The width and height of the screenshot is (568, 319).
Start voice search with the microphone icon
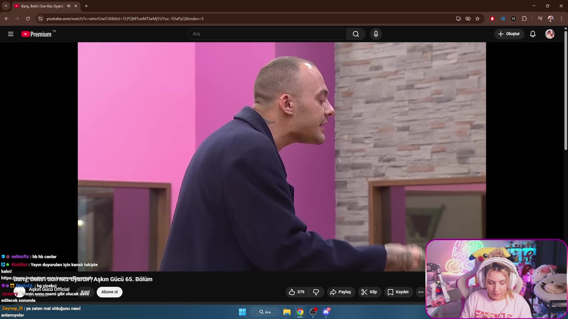pyautogui.click(x=376, y=34)
